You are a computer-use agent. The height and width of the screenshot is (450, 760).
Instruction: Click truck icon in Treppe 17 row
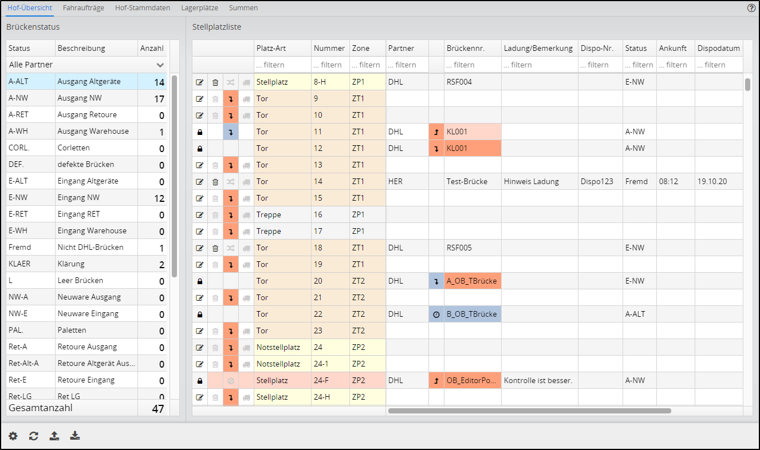click(x=246, y=232)
